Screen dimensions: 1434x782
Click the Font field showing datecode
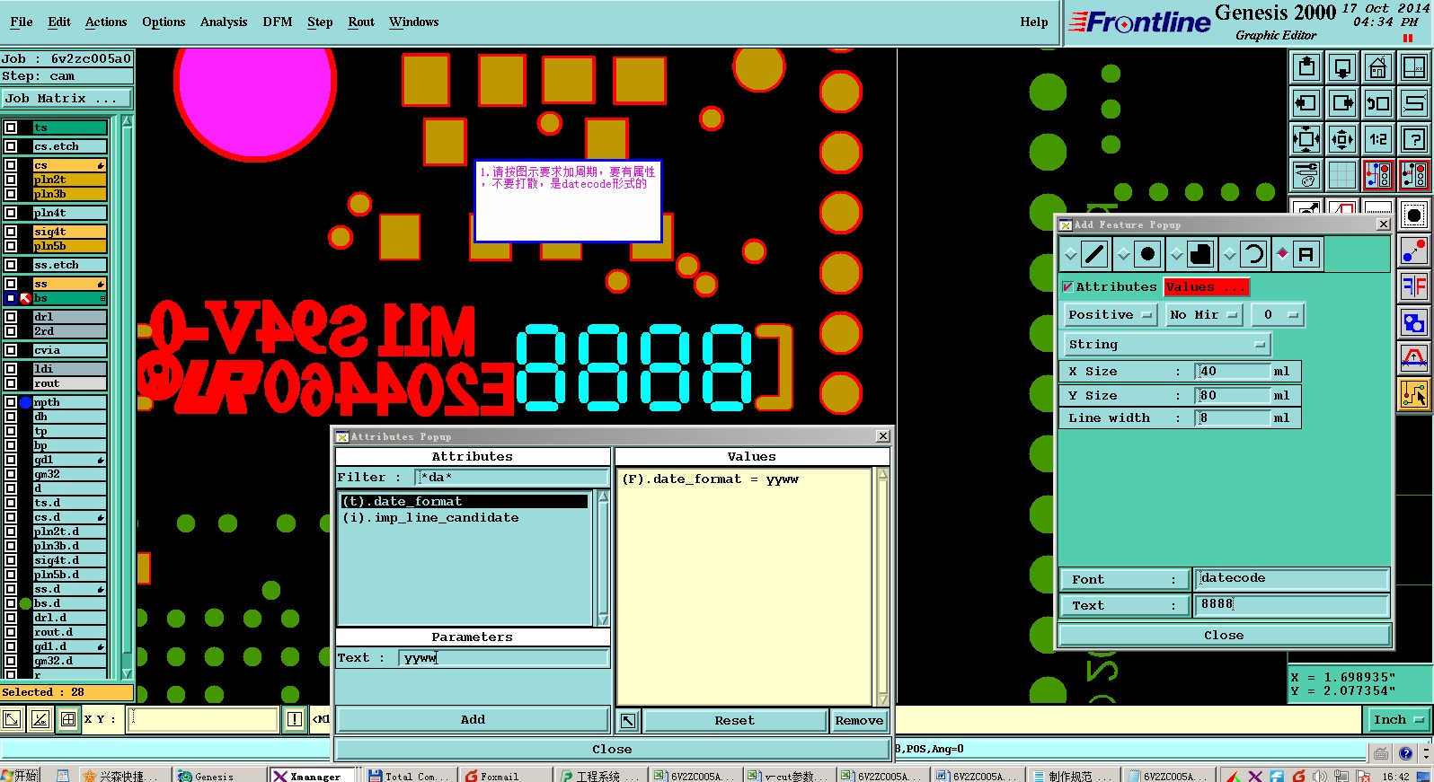[1291, 579]
